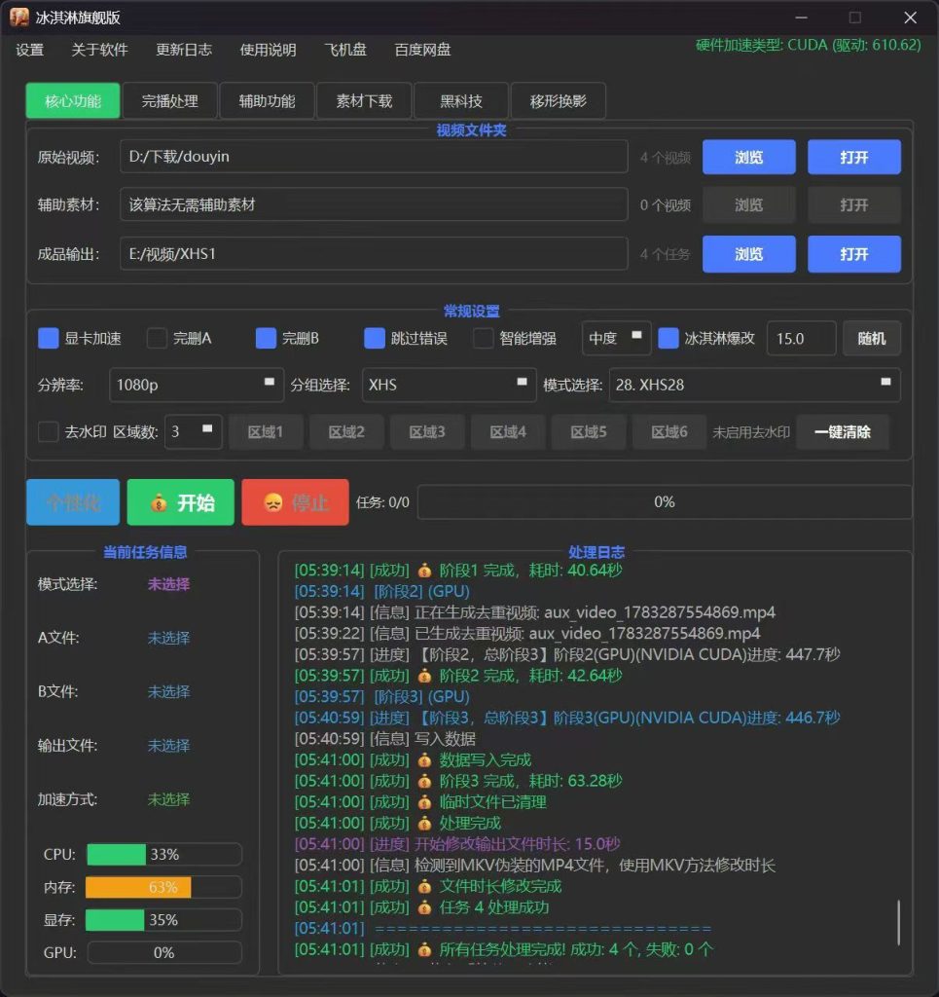Click 浏览 button for 原始视频 folder
Viewport: 939px width, 997px height.
pyautogui.click(x=748, y=157)
